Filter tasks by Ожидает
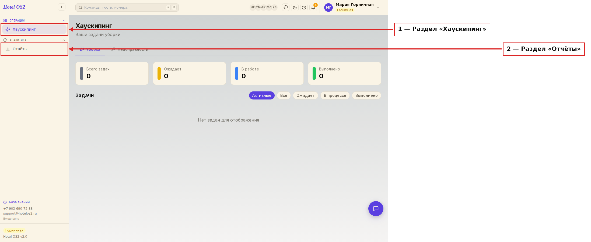 tap(306, 95)
